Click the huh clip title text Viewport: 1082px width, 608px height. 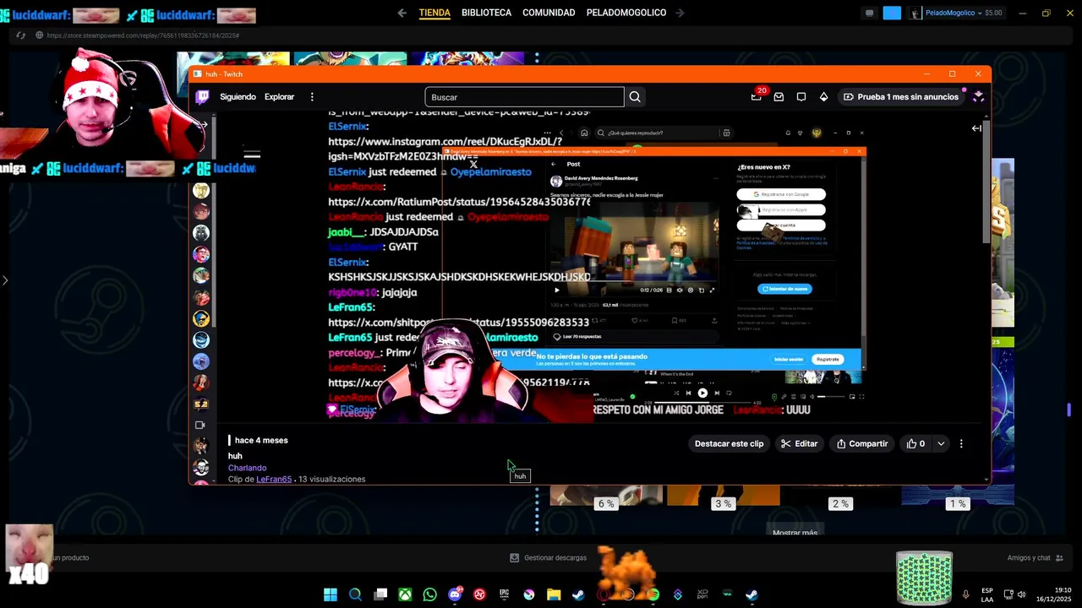235,456
